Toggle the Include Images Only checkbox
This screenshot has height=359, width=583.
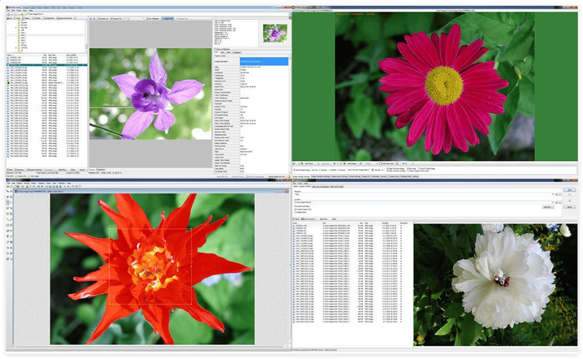[295, 210]
